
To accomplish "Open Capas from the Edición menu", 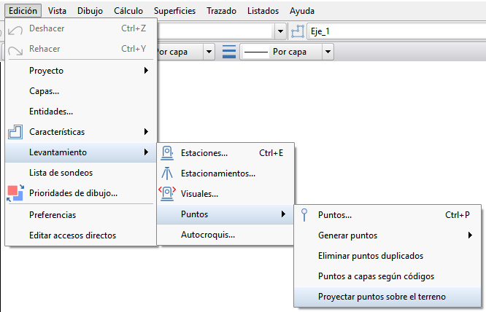I will (44, 91).
